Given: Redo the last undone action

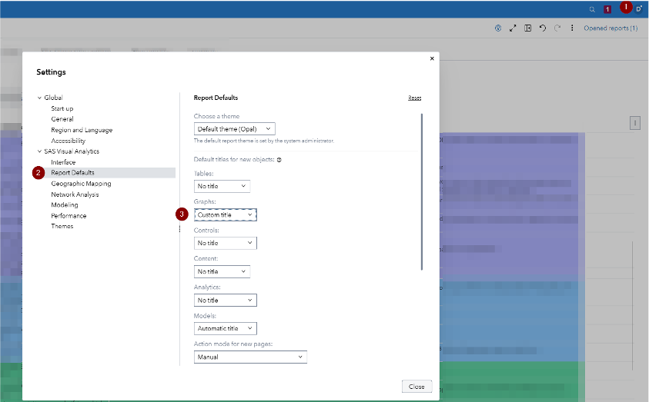Looking at the screenshot, I should 557,28.
